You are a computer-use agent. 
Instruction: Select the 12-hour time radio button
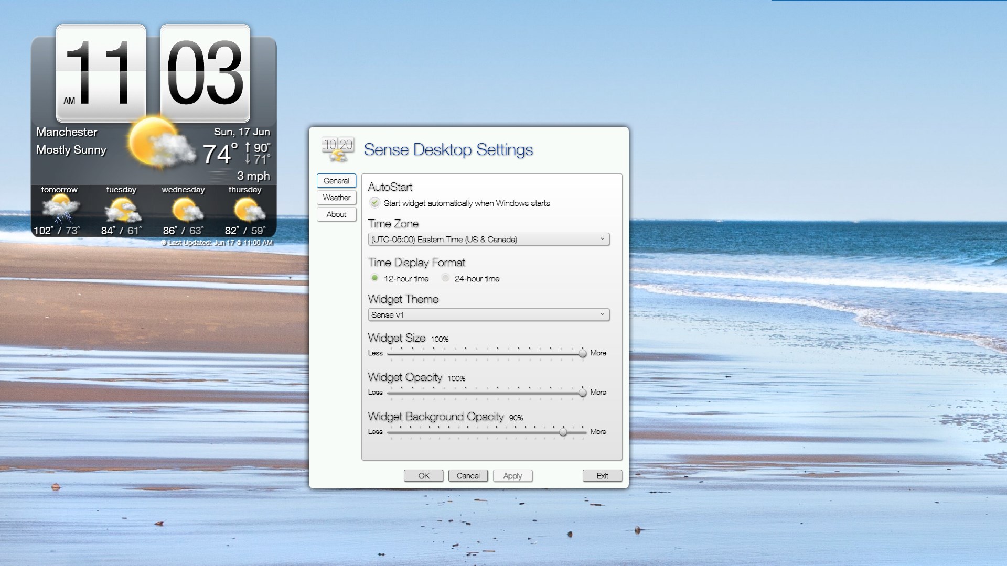(x=374, y=278)
